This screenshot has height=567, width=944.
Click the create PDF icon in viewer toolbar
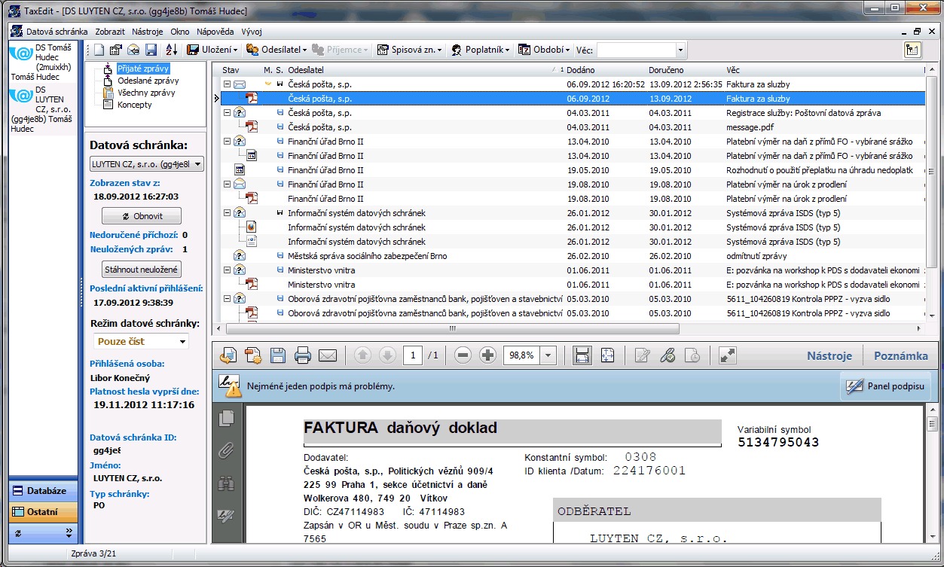[253, 355]
